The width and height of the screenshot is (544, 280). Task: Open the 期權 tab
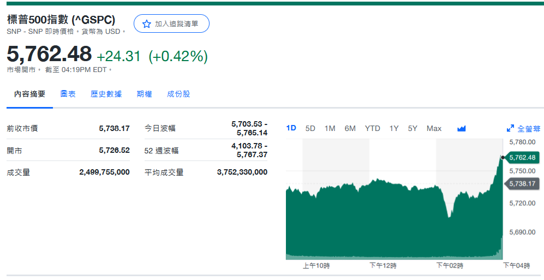point(144,94)
